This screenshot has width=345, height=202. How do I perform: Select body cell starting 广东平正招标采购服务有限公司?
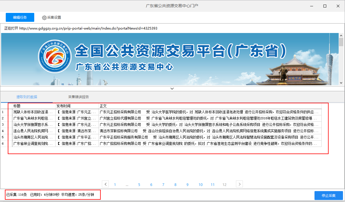pos(210,137)
